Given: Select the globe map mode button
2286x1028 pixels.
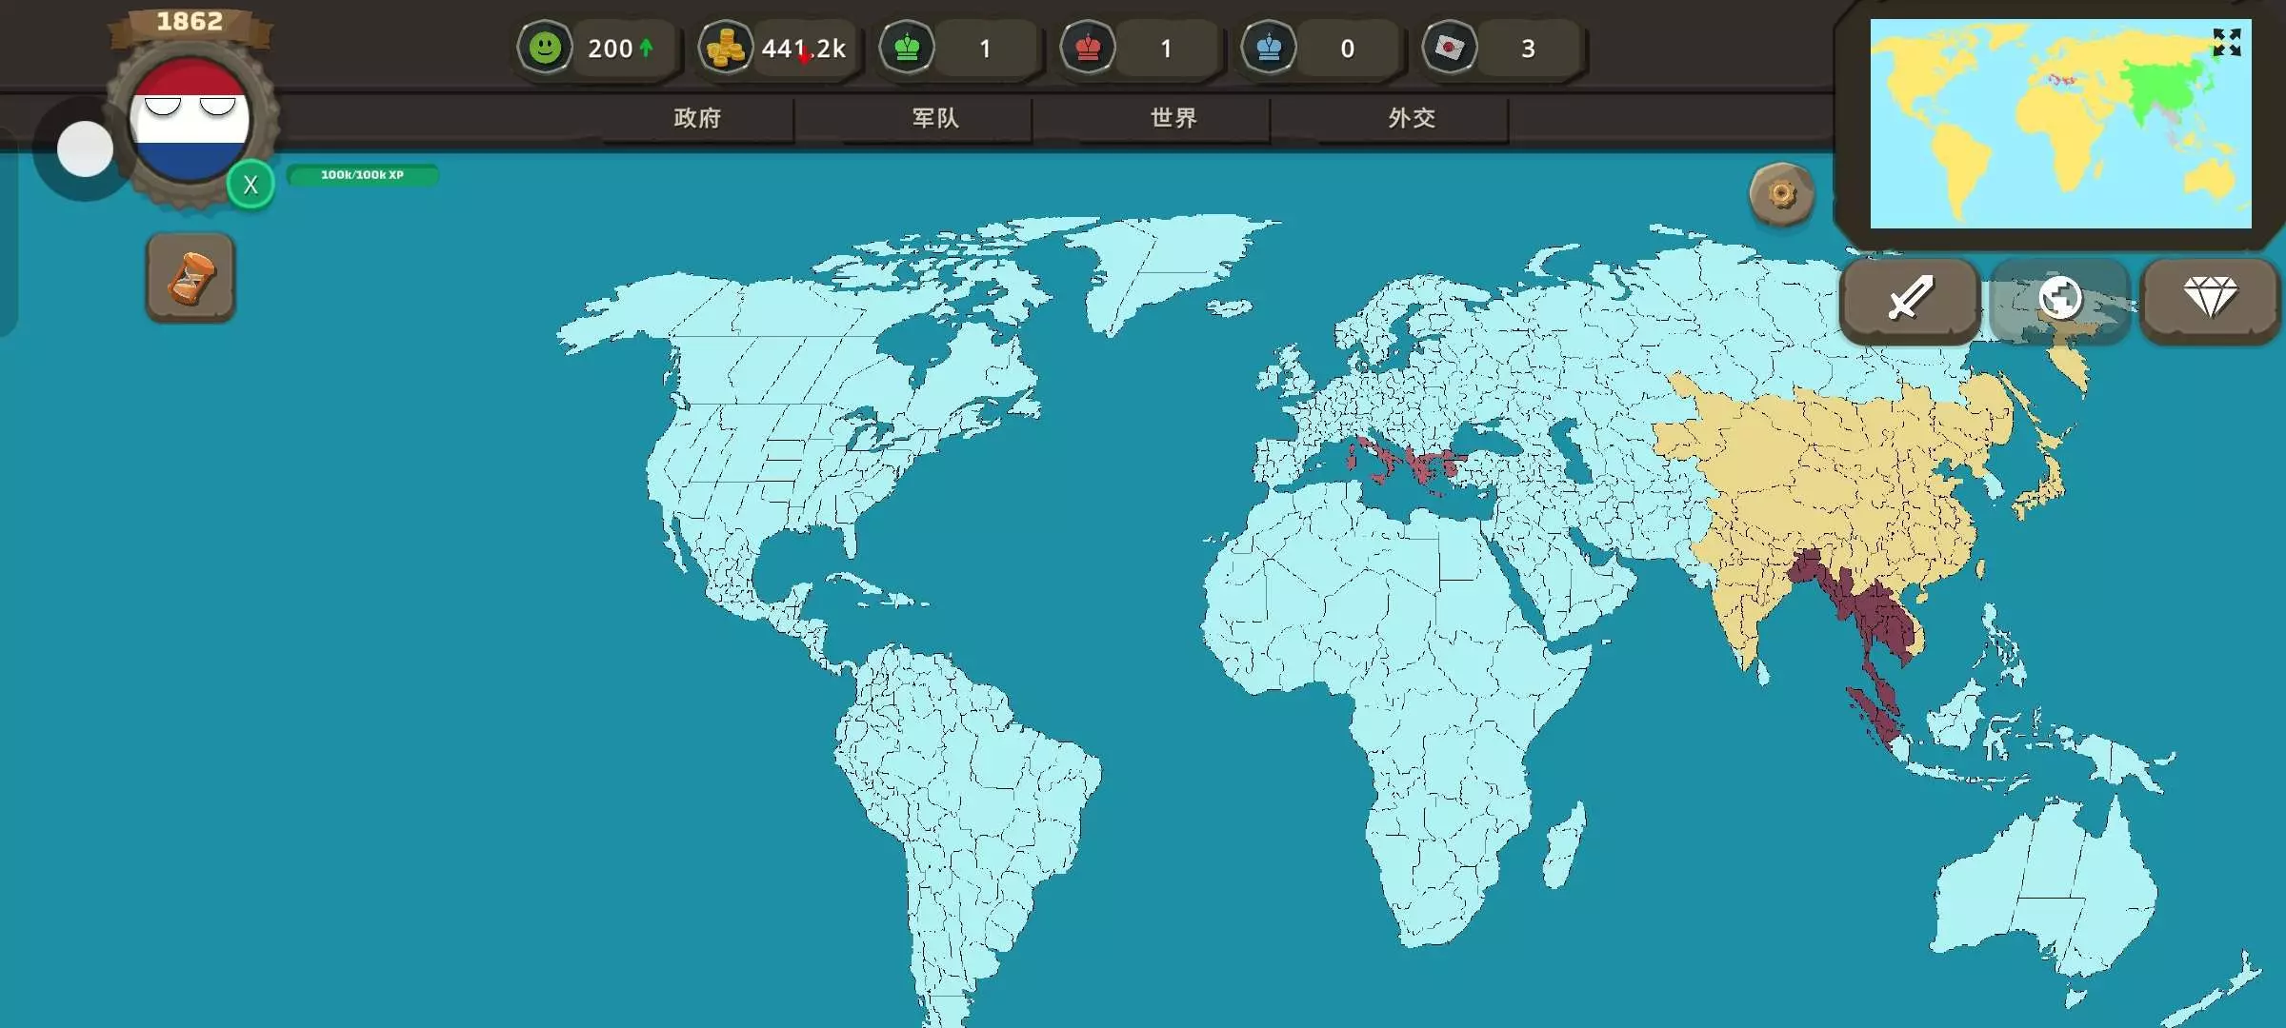Looking at the screenshot, I should coord(2059,299).
